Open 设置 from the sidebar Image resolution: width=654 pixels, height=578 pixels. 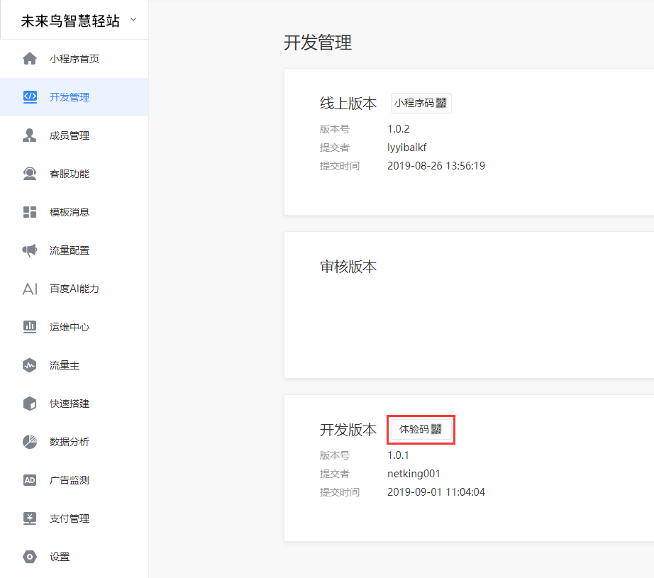coord(60,557)
